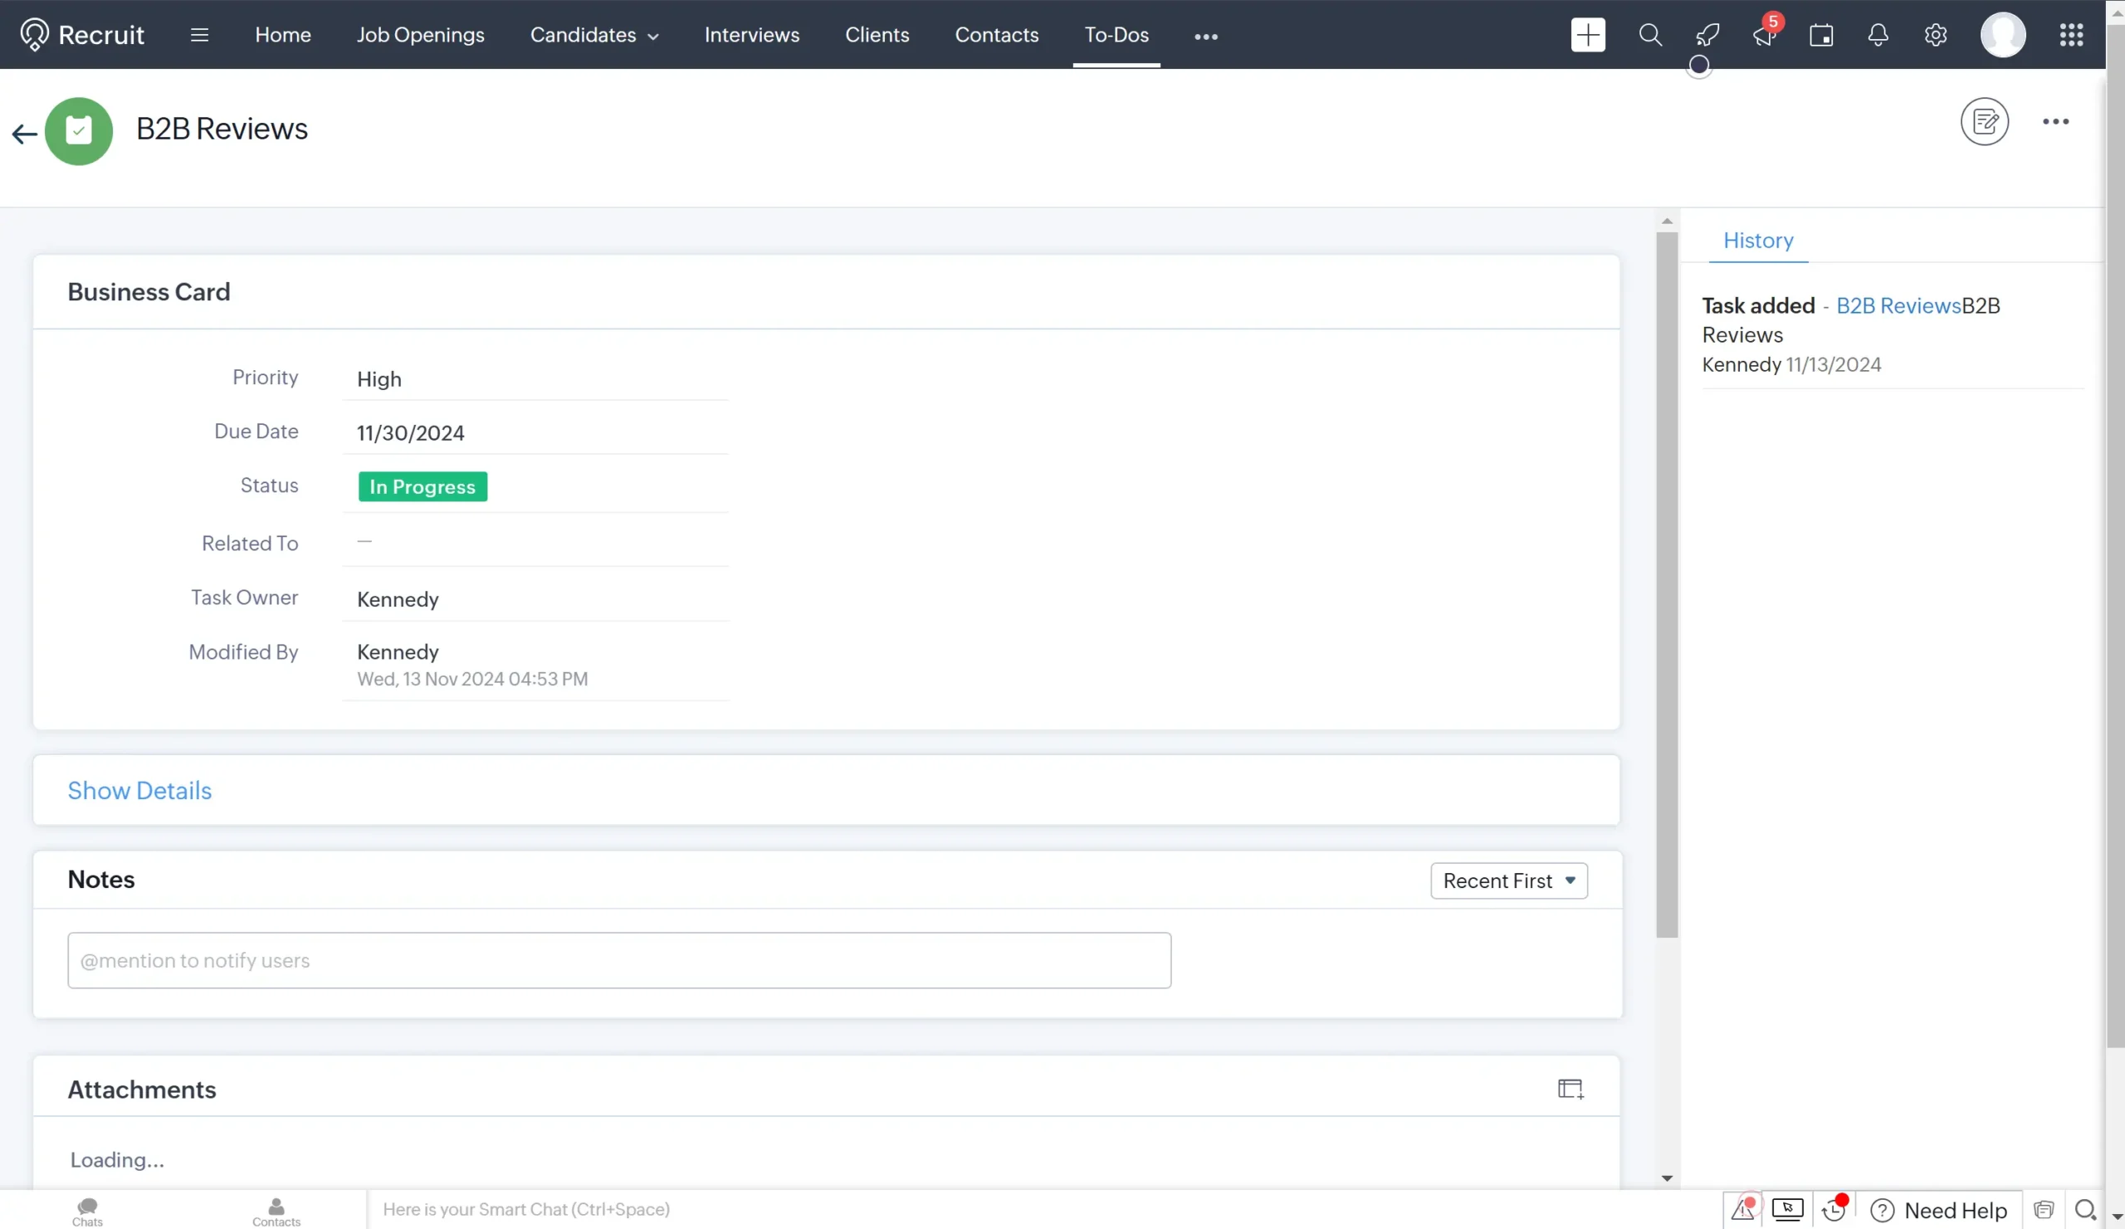Select the To-Dos navigation tab
This screenshot has height=1229, width=2125.
pos(1115,34)
